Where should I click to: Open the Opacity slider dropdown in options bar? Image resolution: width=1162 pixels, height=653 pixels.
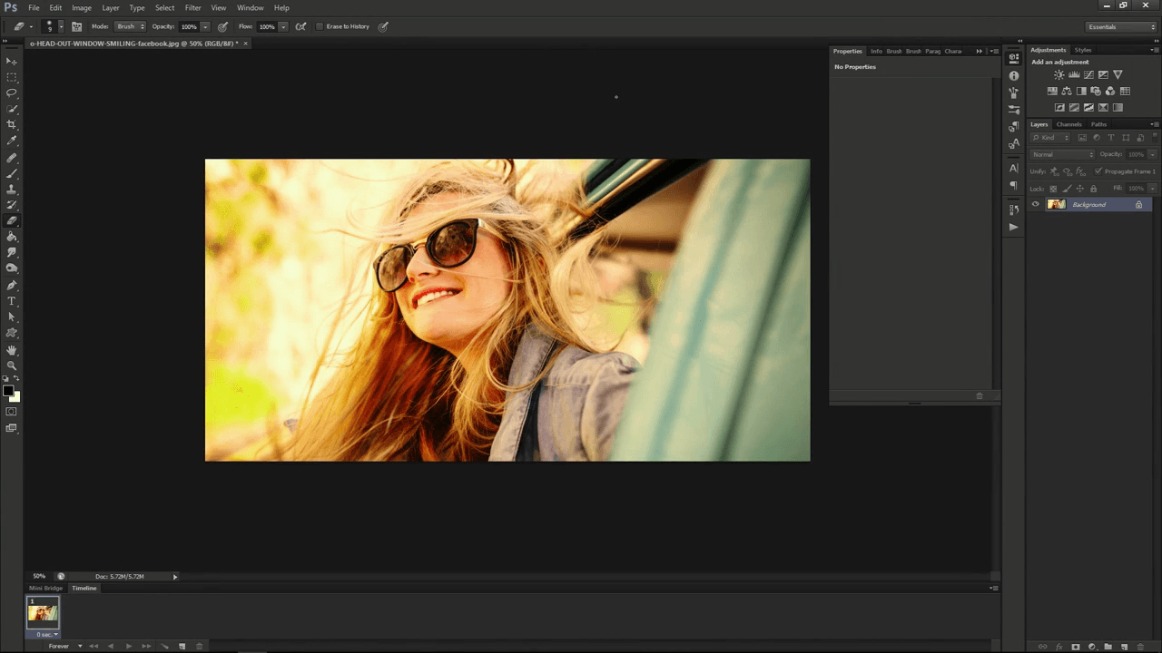pyautogui.click(x=205, y=26)
